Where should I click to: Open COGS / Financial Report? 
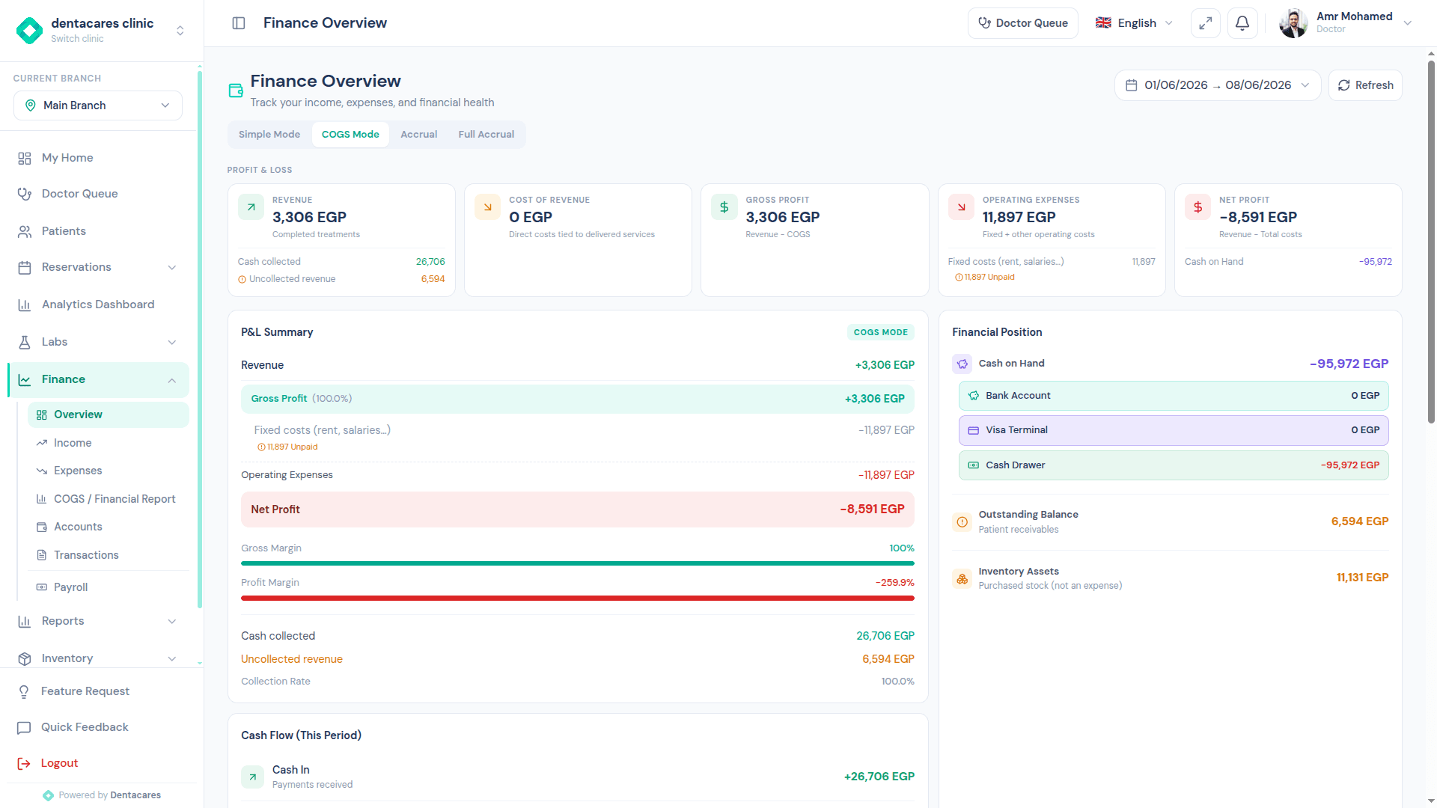(109, 499)
